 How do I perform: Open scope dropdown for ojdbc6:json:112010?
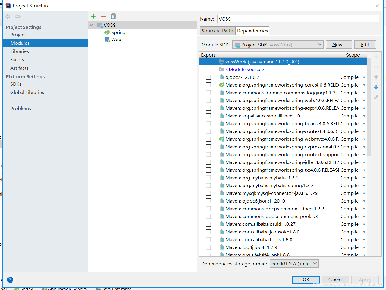pyautogui.click(x=364, y=201)
